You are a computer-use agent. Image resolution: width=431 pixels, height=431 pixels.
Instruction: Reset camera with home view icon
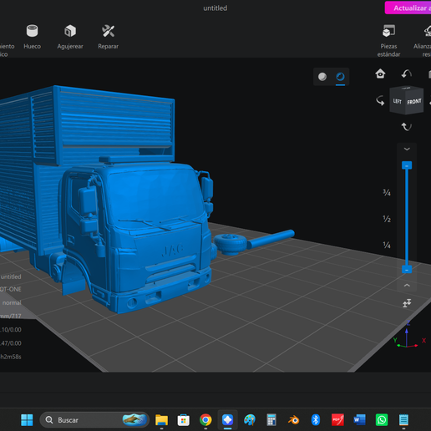point(380,74)
